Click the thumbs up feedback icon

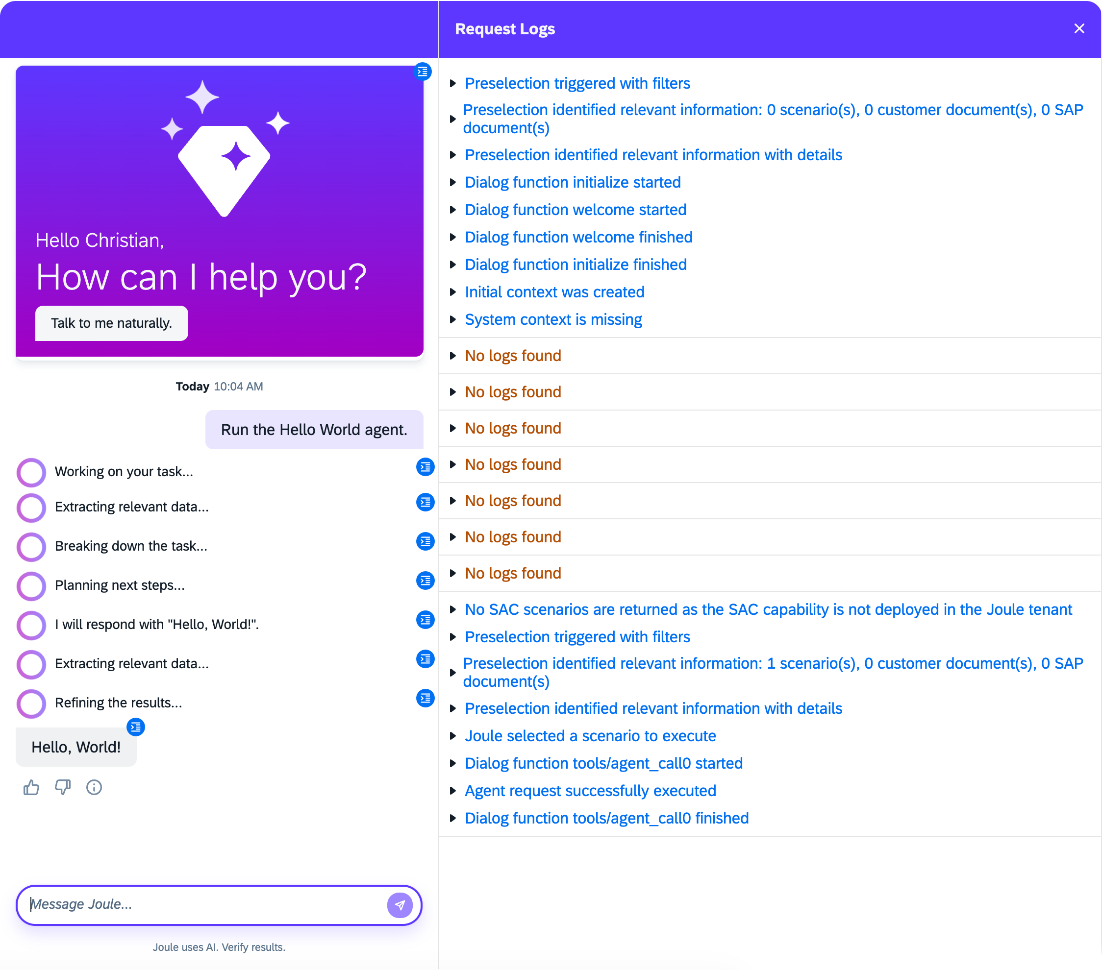coord(31,788)
